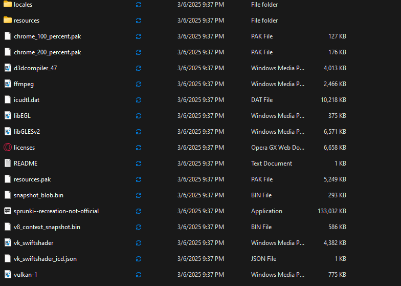Click the ffmpeg file icon
Screen dimensions: 401x286
coord(7,84)
